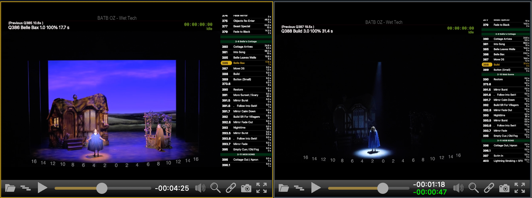Enter fullscreen via right player arrows icon

pos(520,188)
